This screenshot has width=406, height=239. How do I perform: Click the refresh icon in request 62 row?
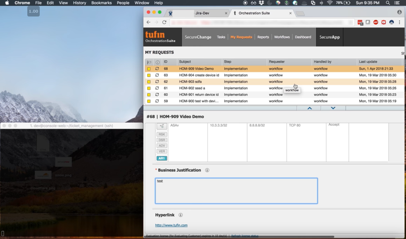tap(157, 82)
